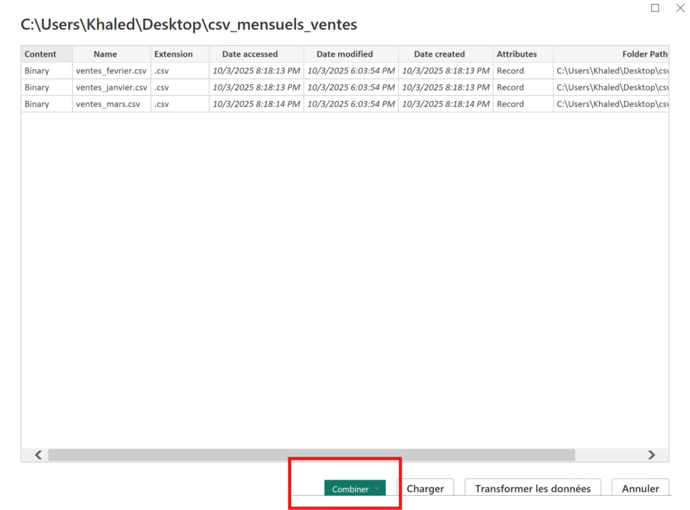Select the Name column header

click(105, 54)
